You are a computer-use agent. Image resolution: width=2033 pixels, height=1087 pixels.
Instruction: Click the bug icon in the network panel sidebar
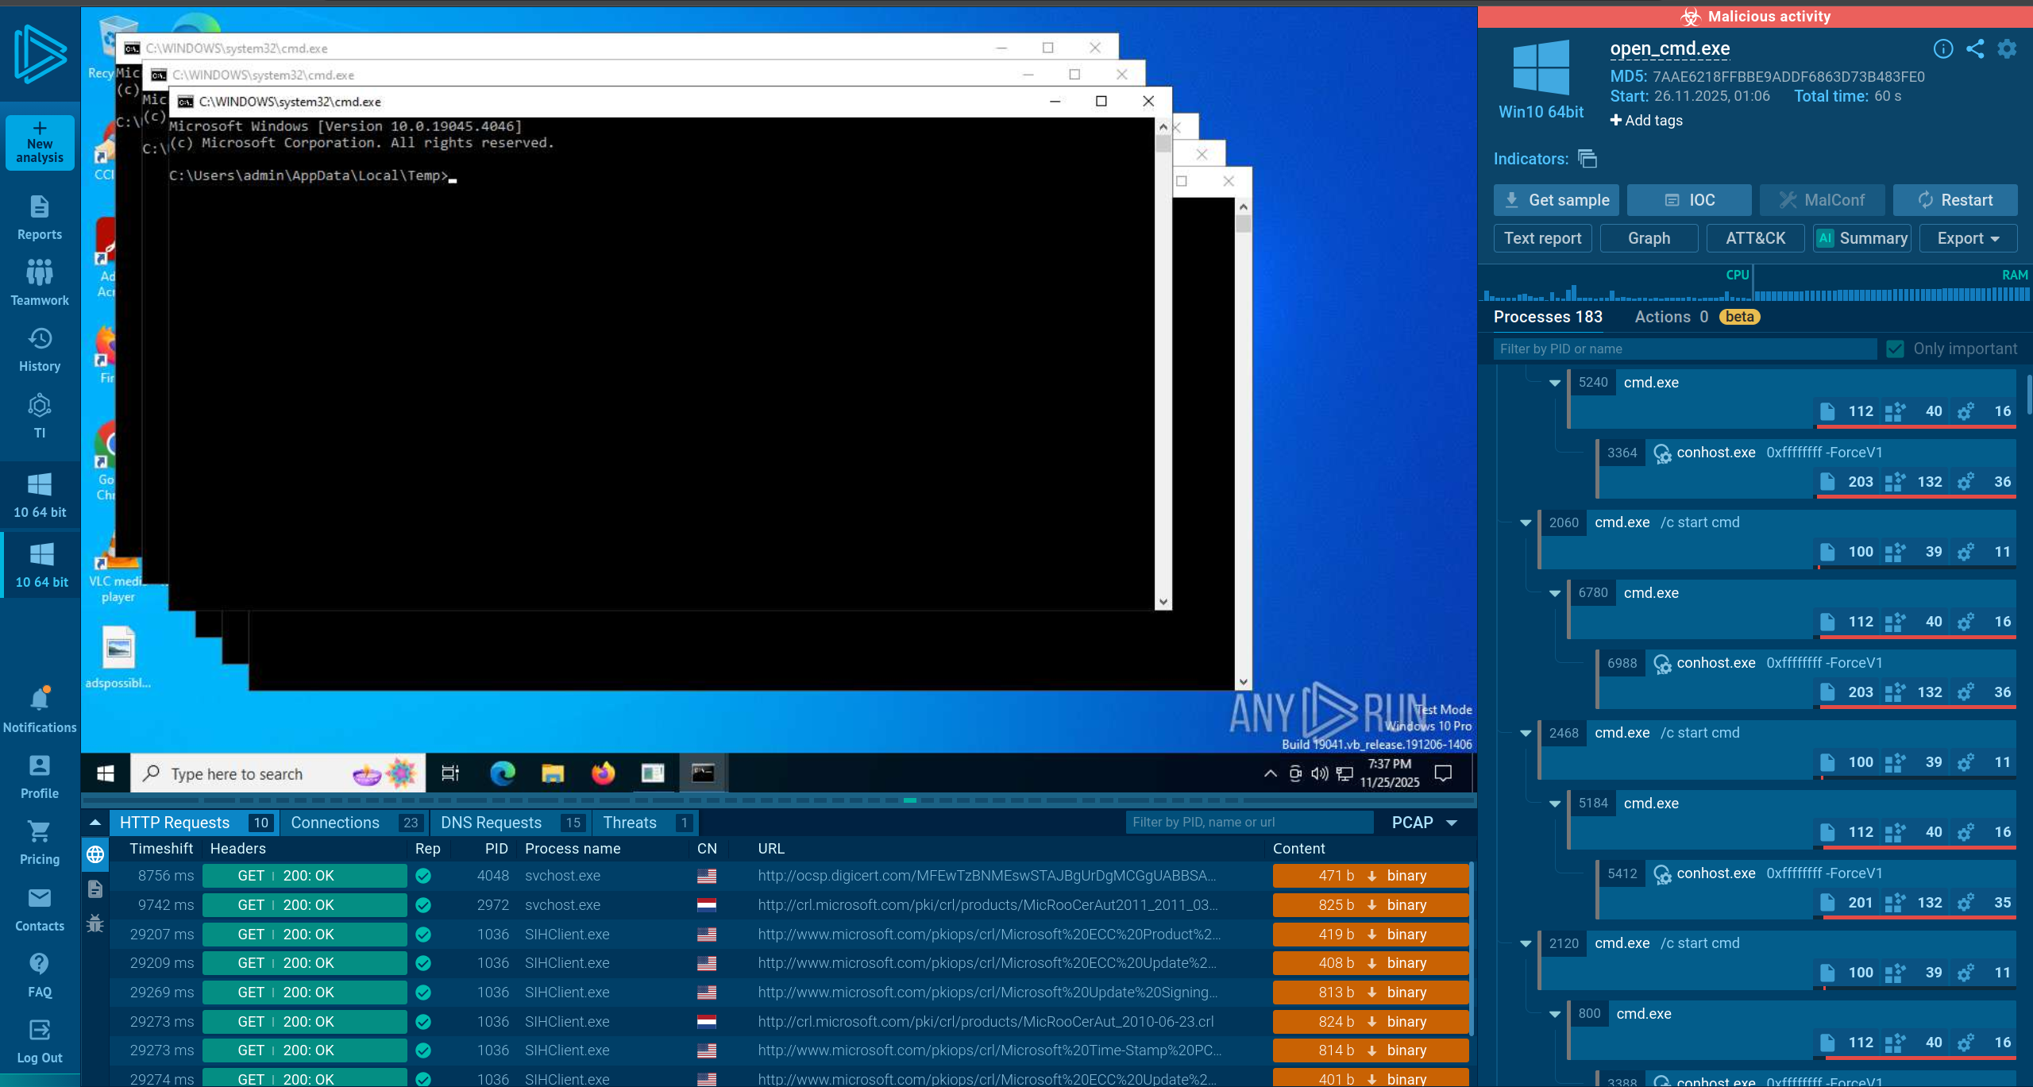tap(95, 923)
